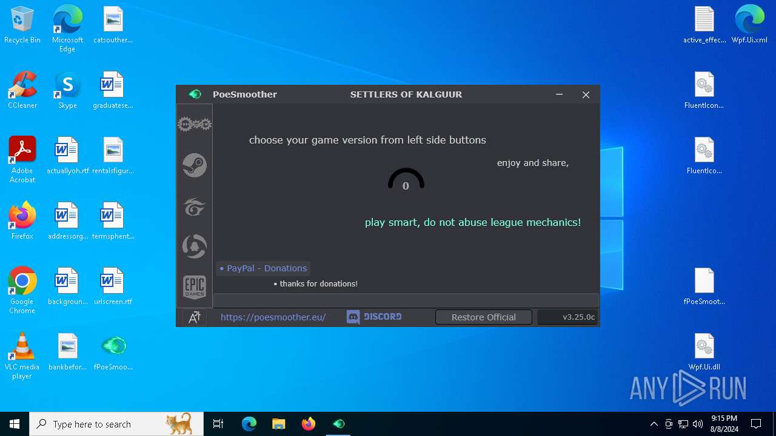776x436 pixels.
Task: Close the PoeSmoother window
Action: (586, 94)
